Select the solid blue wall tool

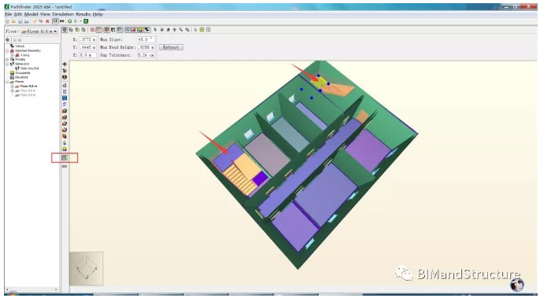[65, 98]
